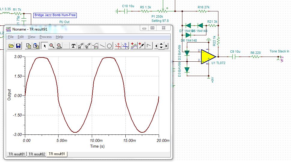Screen dimensions: 291x162
Task: Select resistor R5 1.3k in schematic
Action: pyautogui.click(x=145, y=11)
